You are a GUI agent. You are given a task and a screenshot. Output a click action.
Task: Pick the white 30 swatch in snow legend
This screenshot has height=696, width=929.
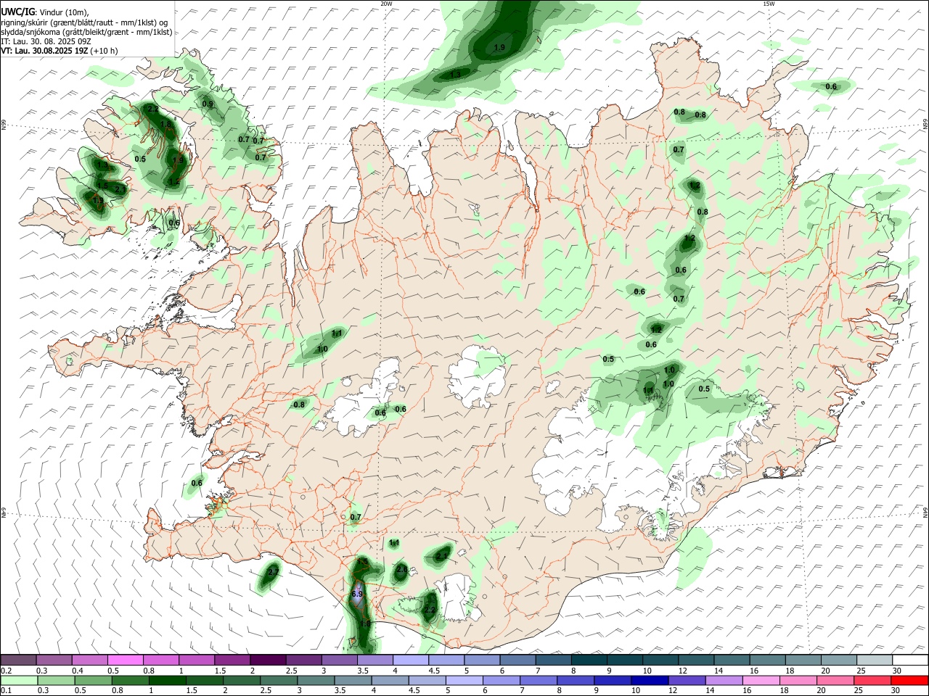[909, 660]
